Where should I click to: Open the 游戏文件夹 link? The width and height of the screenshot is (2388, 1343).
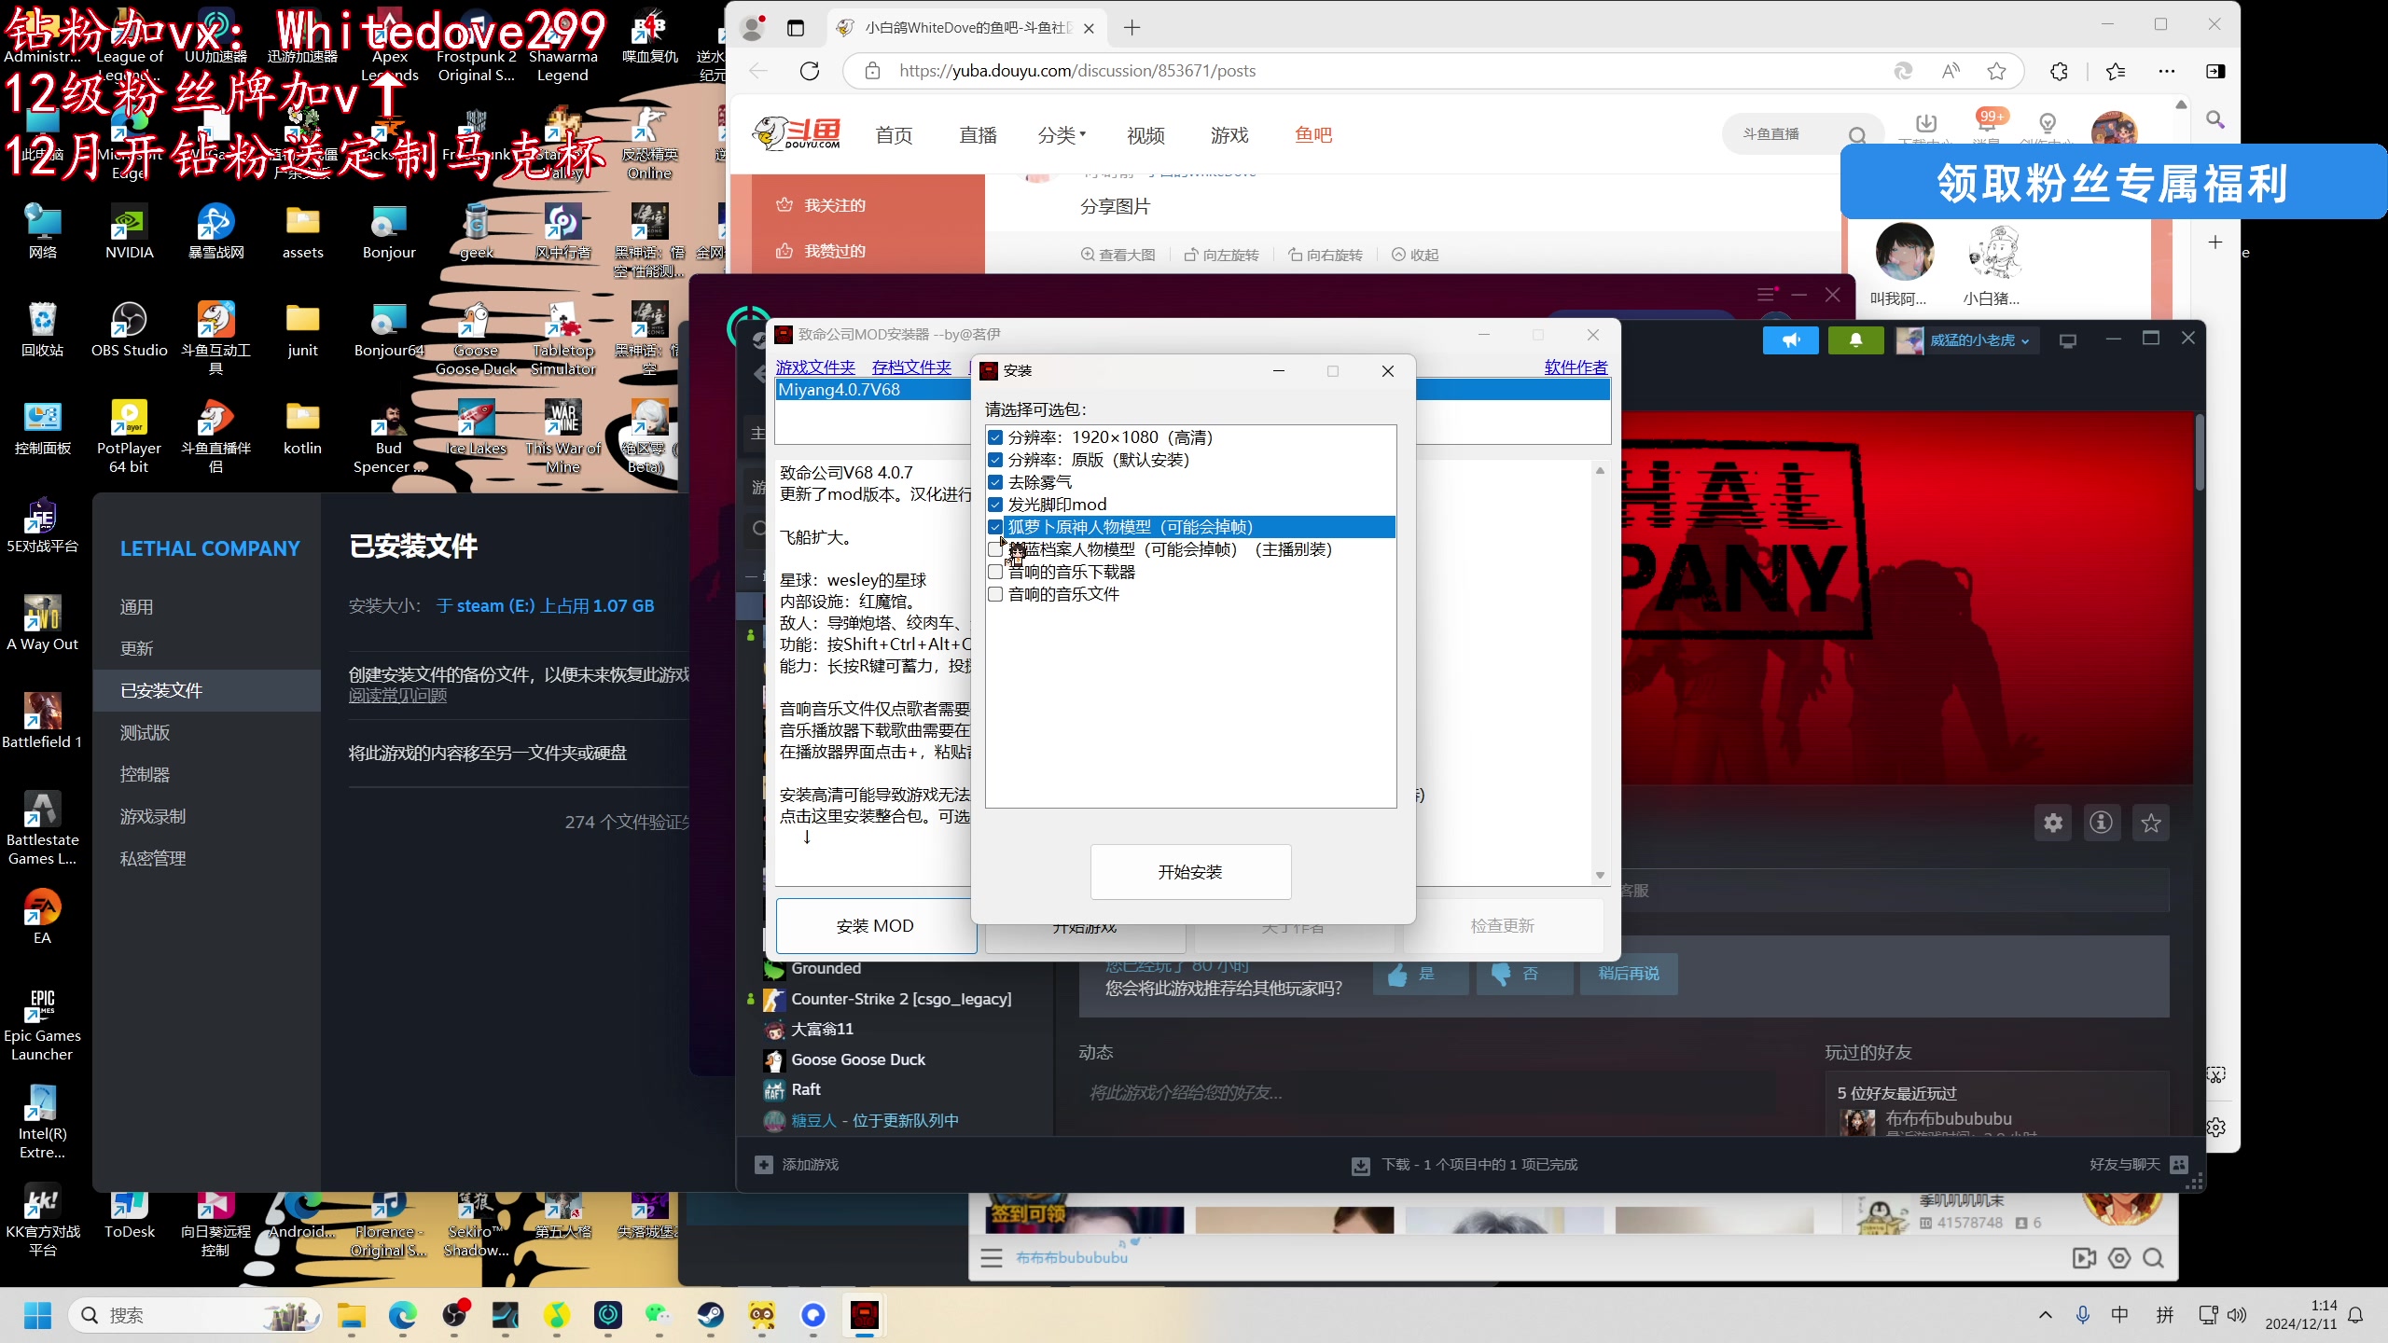tap(815, 367)
